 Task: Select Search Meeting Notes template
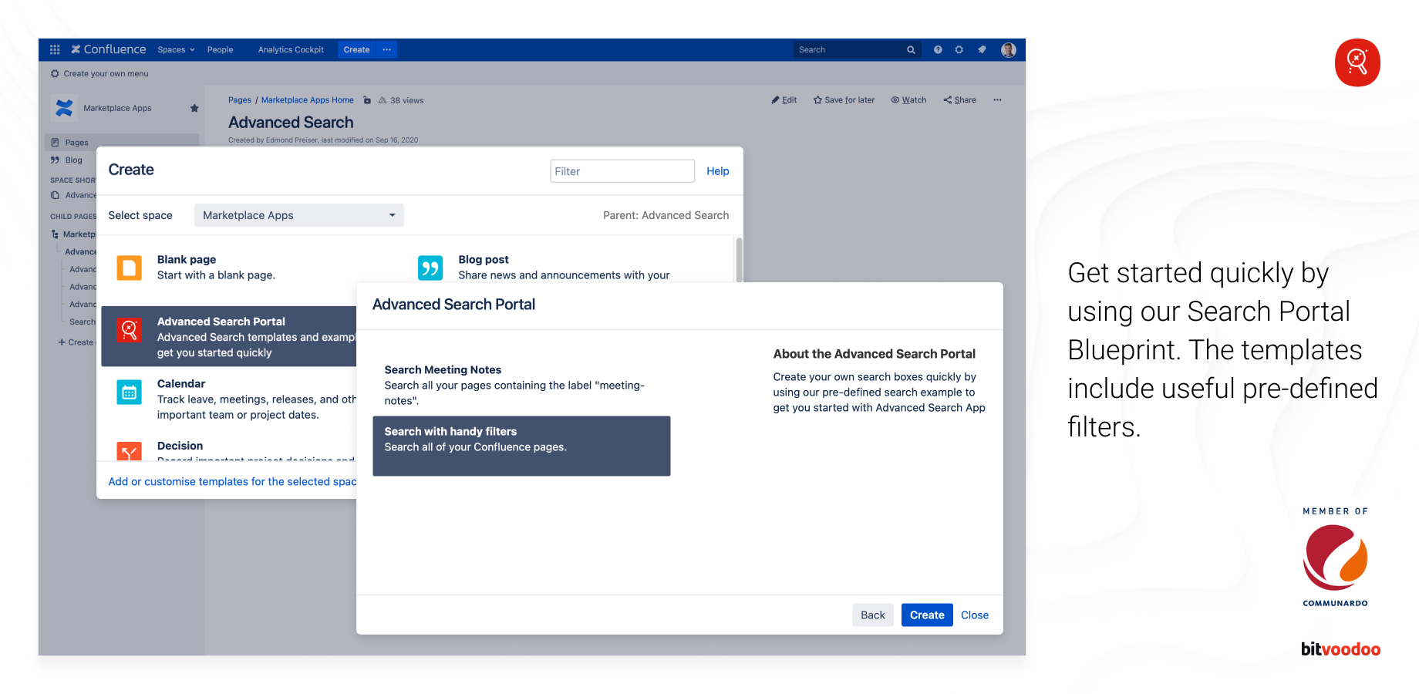coord(521,385)
